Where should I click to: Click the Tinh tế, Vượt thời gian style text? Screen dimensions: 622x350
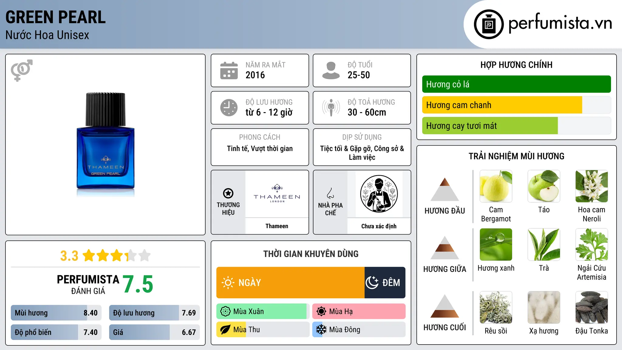[x=260, y=149]
